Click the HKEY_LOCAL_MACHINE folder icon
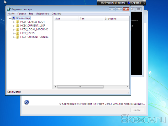The width and height of the screenshot is (168, 126). coord(18,29)
